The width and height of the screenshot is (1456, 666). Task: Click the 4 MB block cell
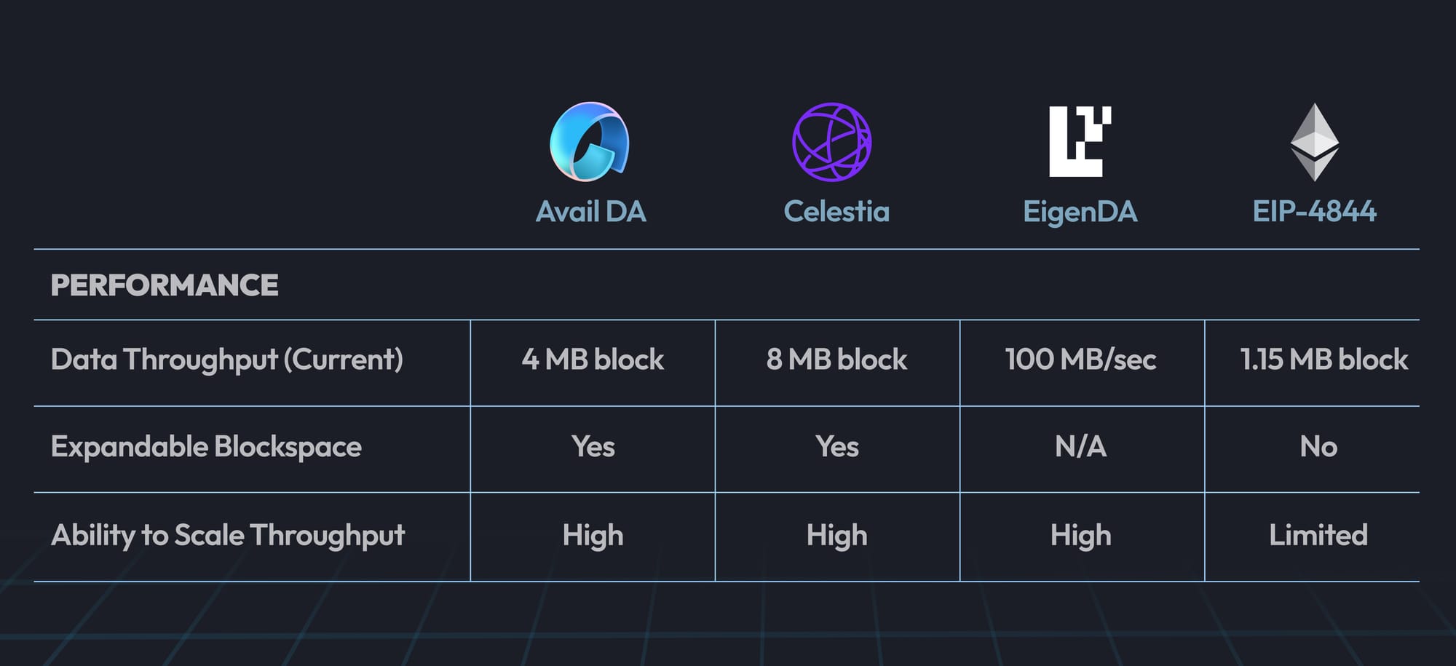(x=593, y=360)
